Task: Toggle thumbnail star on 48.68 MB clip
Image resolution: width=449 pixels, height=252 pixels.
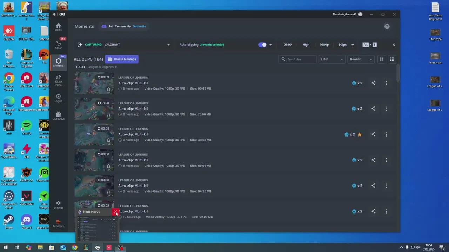Action: tap(108, 140)
